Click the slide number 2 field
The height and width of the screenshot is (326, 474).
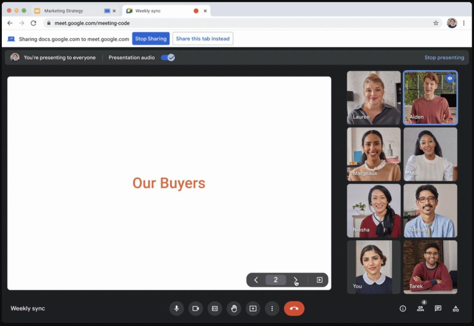click(x=275, y=280)
